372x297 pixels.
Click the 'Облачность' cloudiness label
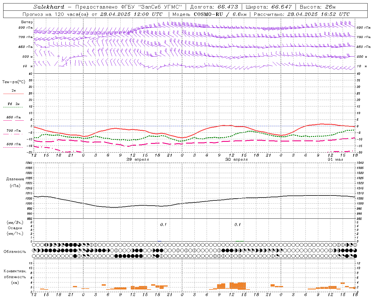pyautogui.click(x=15, y=252)
